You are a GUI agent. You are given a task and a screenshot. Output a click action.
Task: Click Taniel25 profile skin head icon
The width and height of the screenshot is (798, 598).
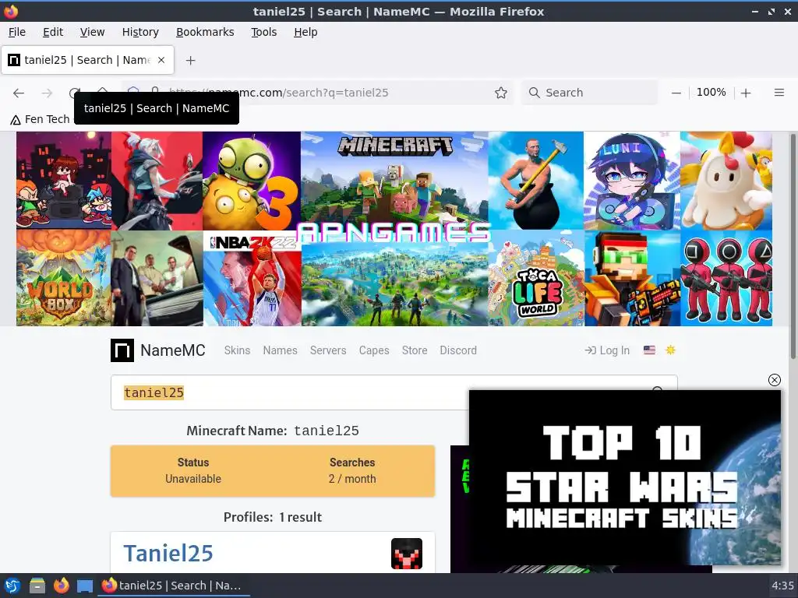click(x=407, y=554)
